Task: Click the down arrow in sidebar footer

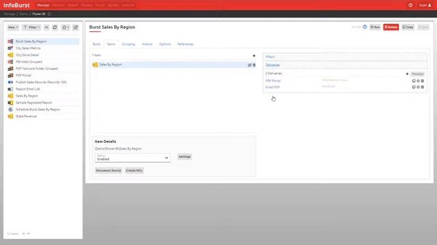Action: [29, 233]
